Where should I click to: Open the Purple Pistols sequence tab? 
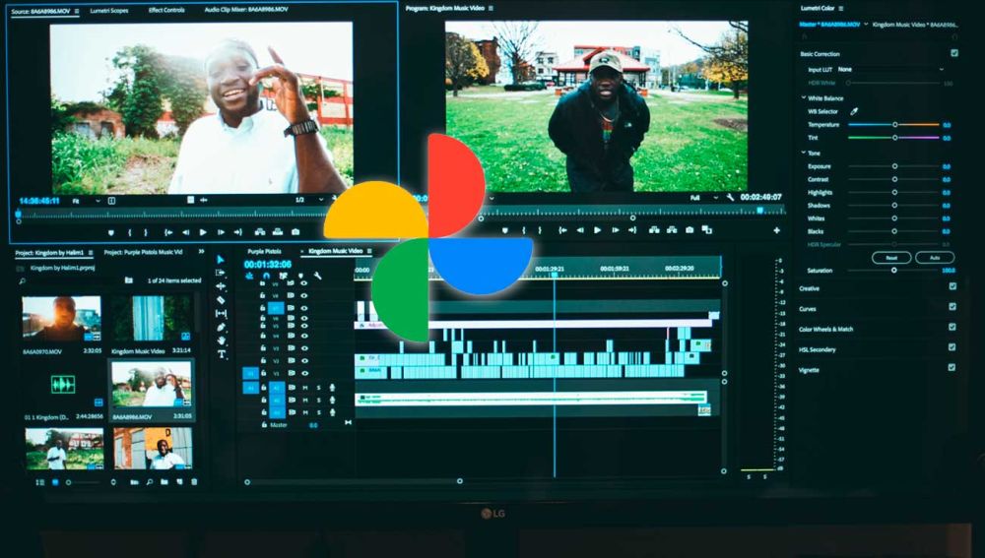[x=264, y=251]
